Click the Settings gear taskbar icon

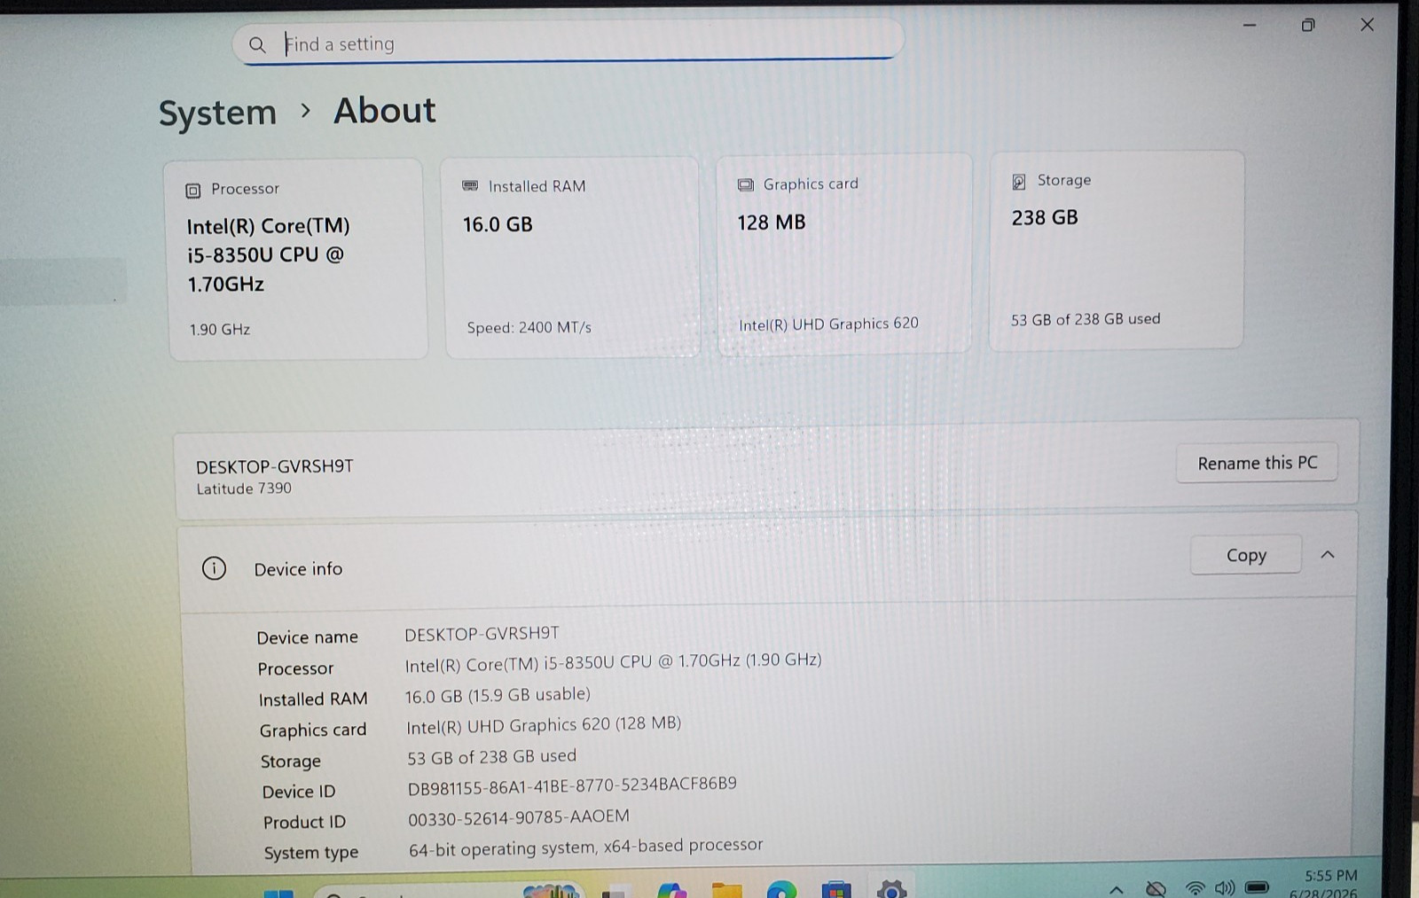point(891,889)
